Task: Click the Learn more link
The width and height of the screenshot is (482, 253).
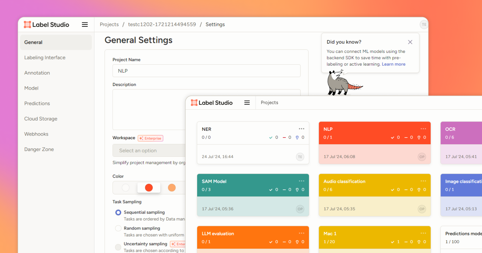Action: point(393,64)
